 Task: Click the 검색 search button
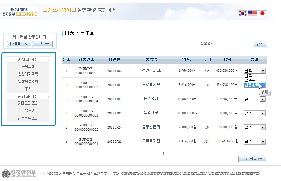(x=260, y=45)
